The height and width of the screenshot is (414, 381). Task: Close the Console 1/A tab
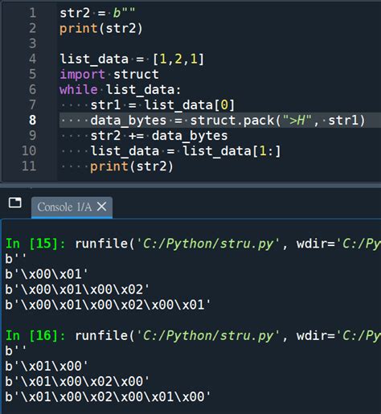pos(102,207)
